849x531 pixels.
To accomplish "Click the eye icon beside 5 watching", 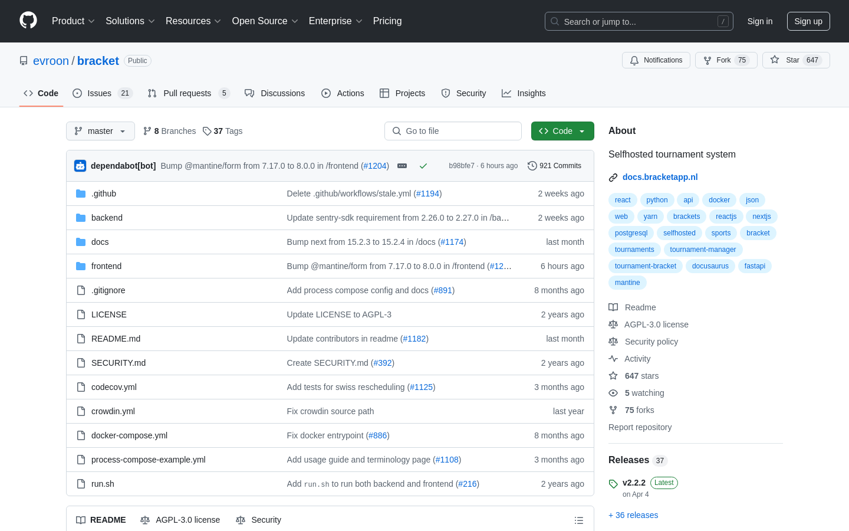I will (613, 393).
